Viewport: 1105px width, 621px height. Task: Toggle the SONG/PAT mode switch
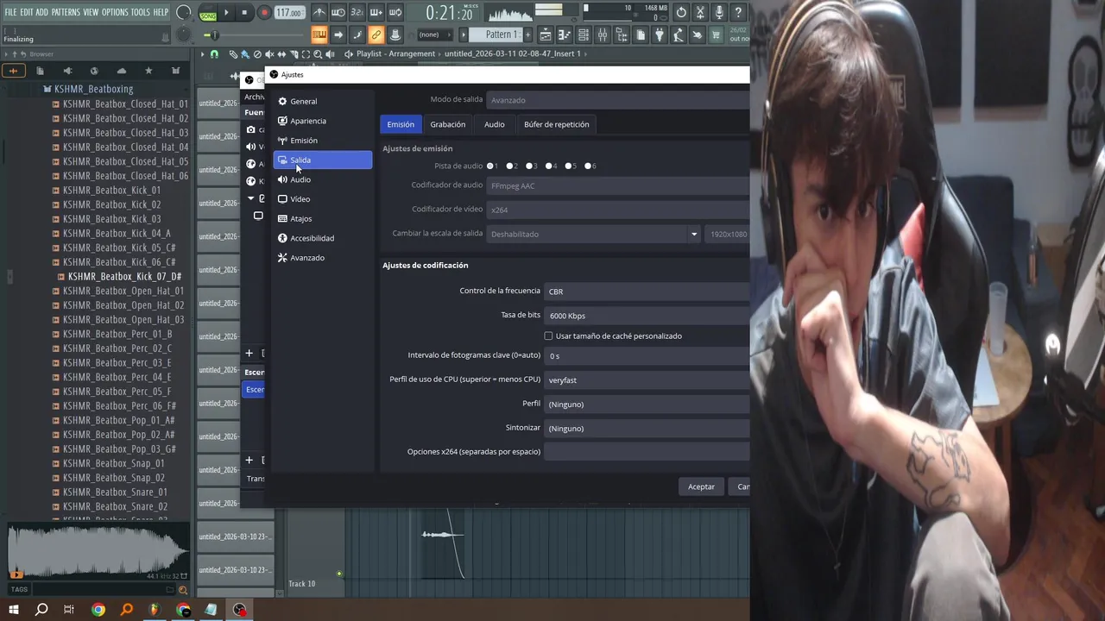point(207,13)
